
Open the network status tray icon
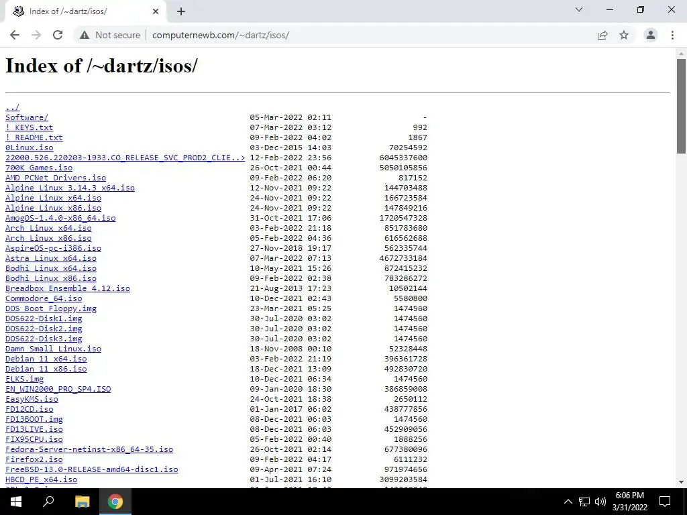point(584,502)
